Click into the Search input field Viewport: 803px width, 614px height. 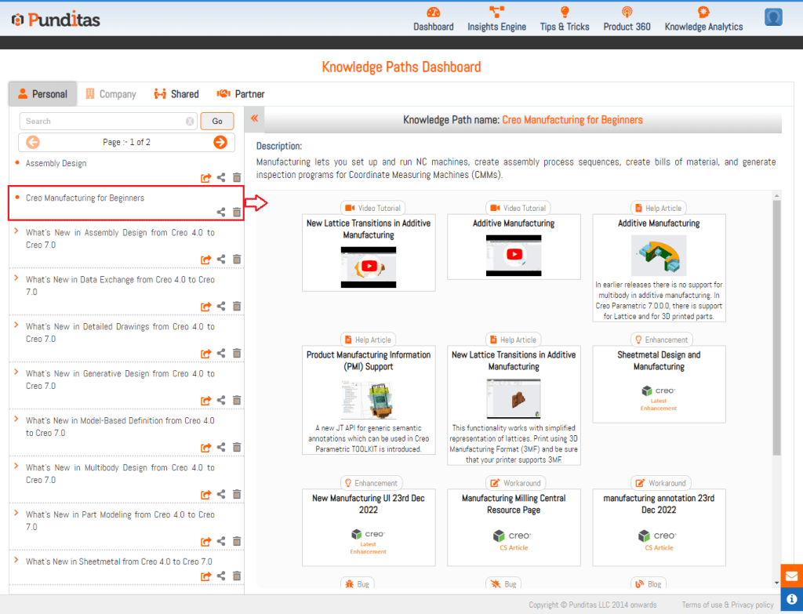102,122
